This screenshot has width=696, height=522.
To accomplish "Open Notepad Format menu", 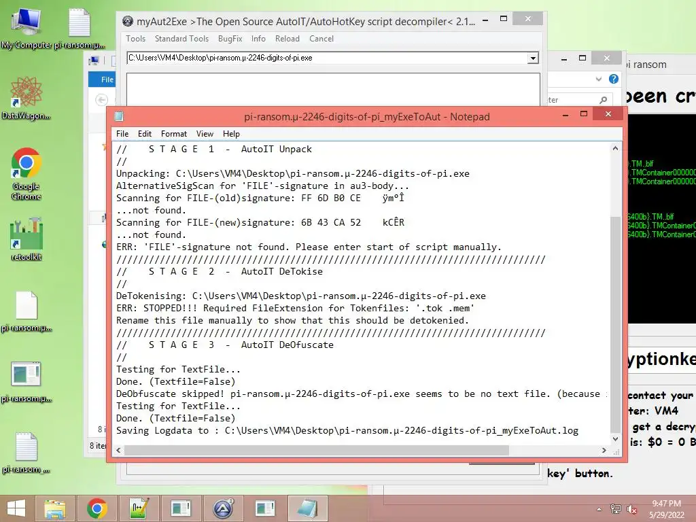I will [173, 134].
